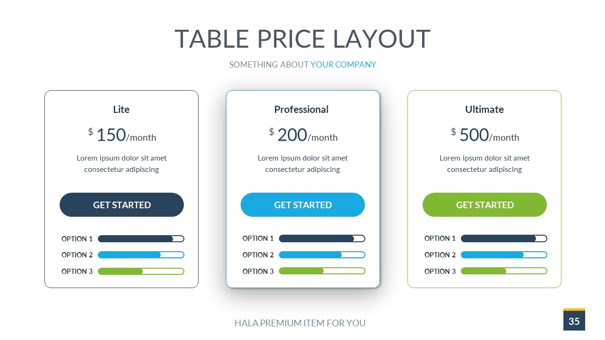605x340 pixels.
Task: Click the Ultimate plan OPTION 1 bar
Action: point(504,239)
